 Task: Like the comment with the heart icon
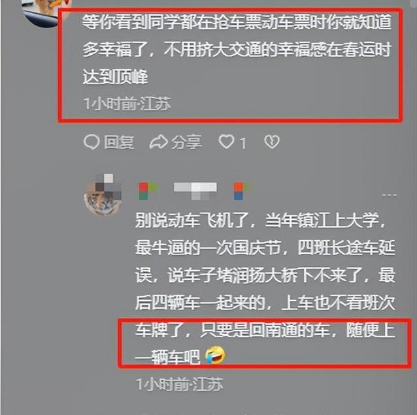[226, 142]
